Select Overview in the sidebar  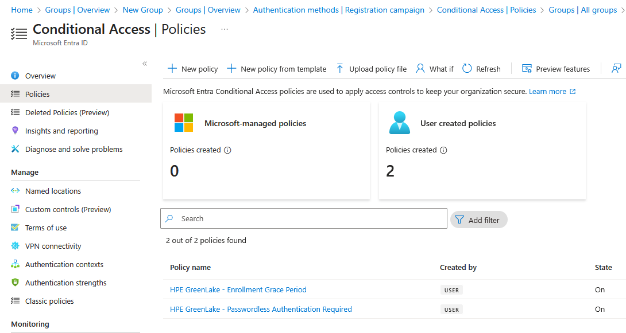pyautogui.click(x=40, y=76)
